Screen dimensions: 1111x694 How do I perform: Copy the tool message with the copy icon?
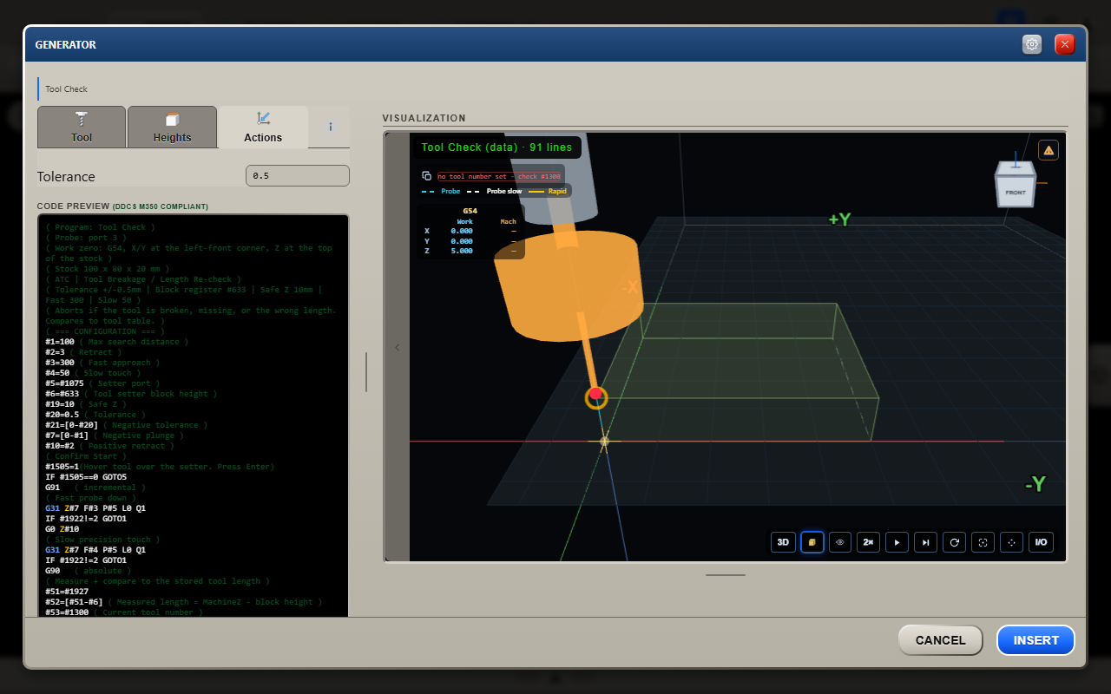[x=426, y=176]
